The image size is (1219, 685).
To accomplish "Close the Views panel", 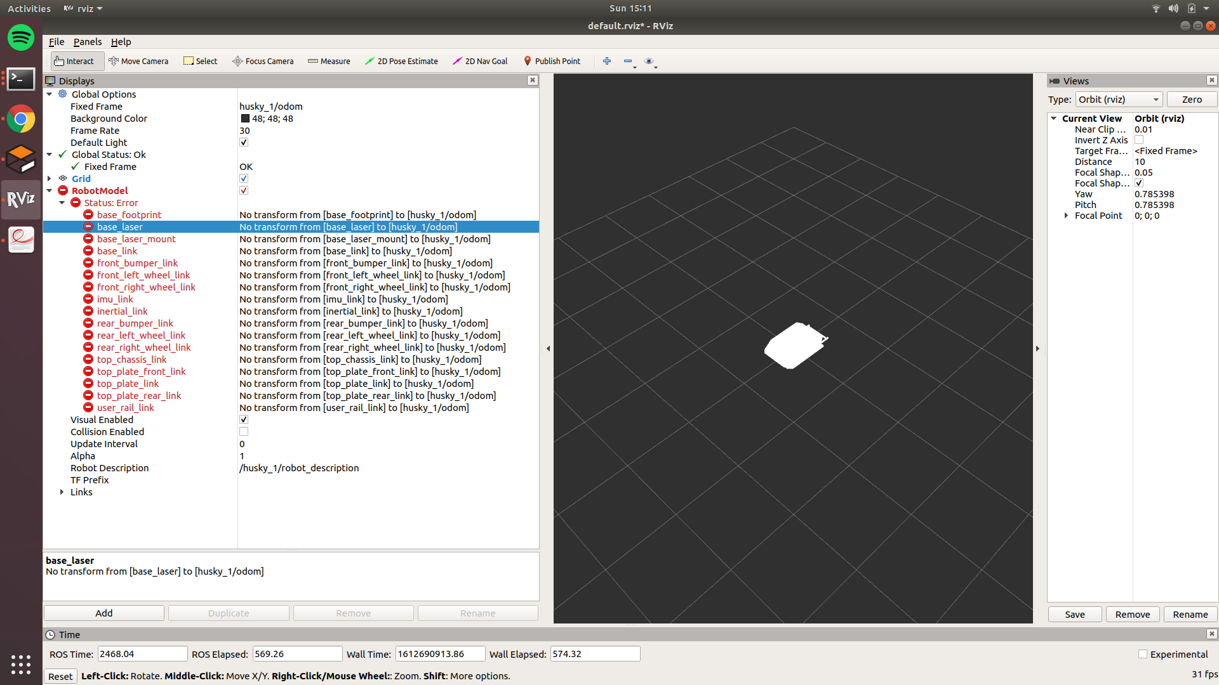I will 1212,81.
